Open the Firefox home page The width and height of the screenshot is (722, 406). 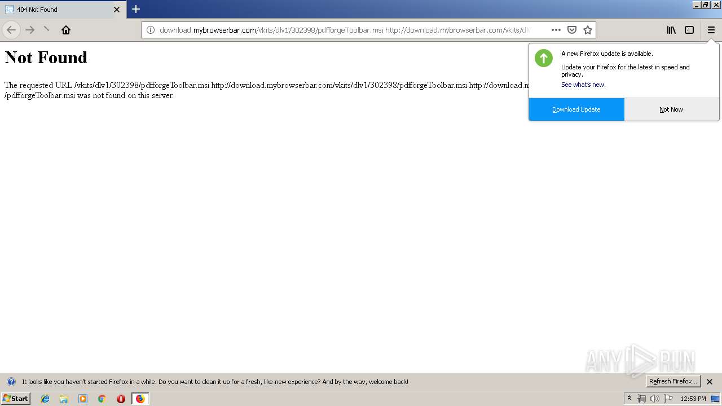pos(66,30)
